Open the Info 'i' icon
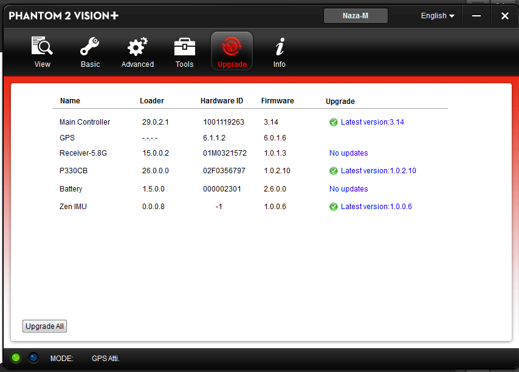Viewport: 519px width, 372px height. click(280, 46)
